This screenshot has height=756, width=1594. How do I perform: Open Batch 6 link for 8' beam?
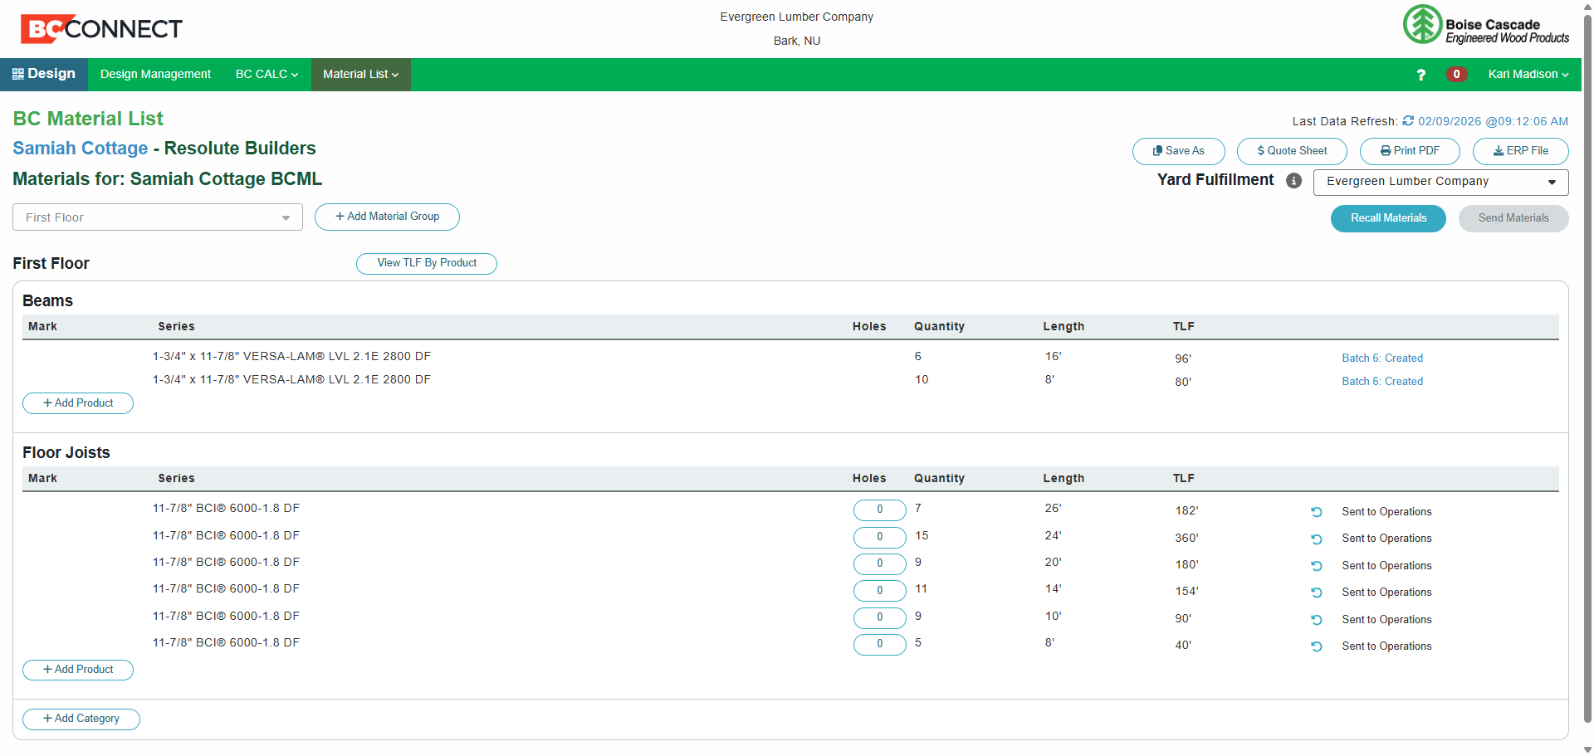point(1382,382)
